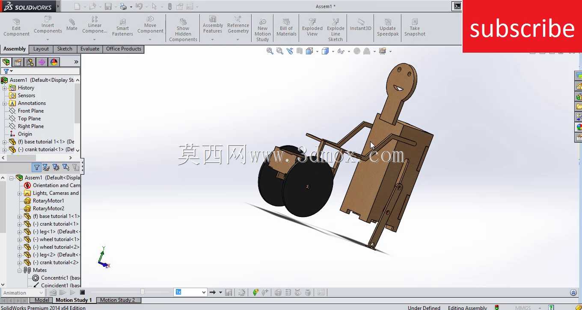This screenshot has height=310, width=582.
Task: Click the playback position slider handle
Action: (143, 292)
